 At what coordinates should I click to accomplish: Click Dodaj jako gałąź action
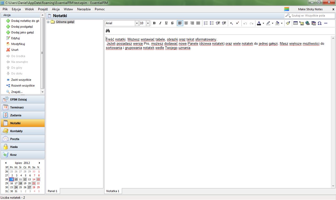pos(20,32)
